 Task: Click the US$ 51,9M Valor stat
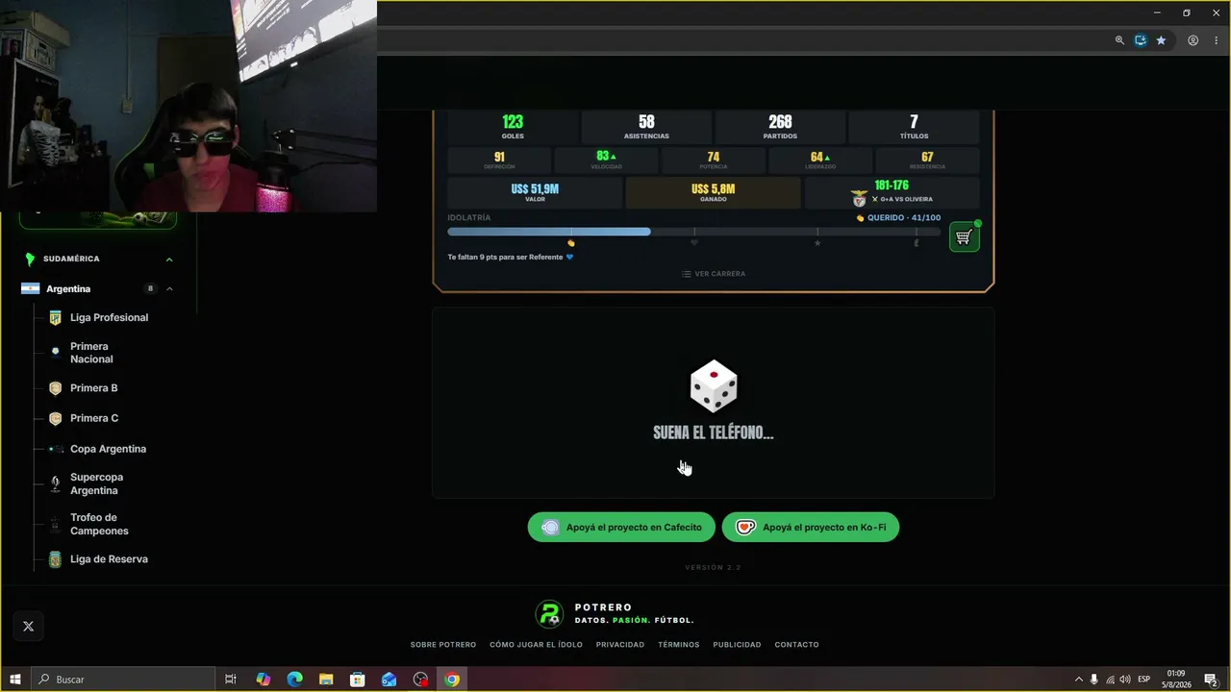coord(535,193)
